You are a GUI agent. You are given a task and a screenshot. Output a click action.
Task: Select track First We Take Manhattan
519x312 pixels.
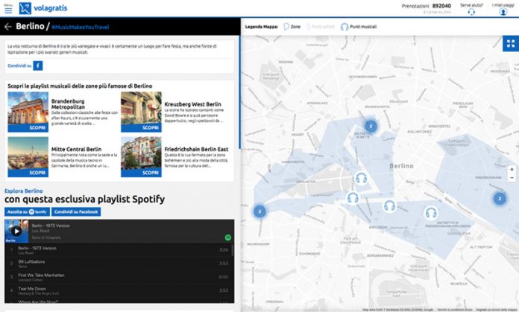[118, 277]
